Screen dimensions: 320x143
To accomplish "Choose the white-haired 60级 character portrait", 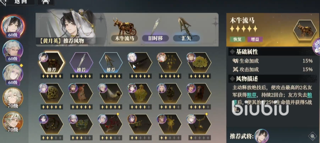I will [x=13, y=51].
